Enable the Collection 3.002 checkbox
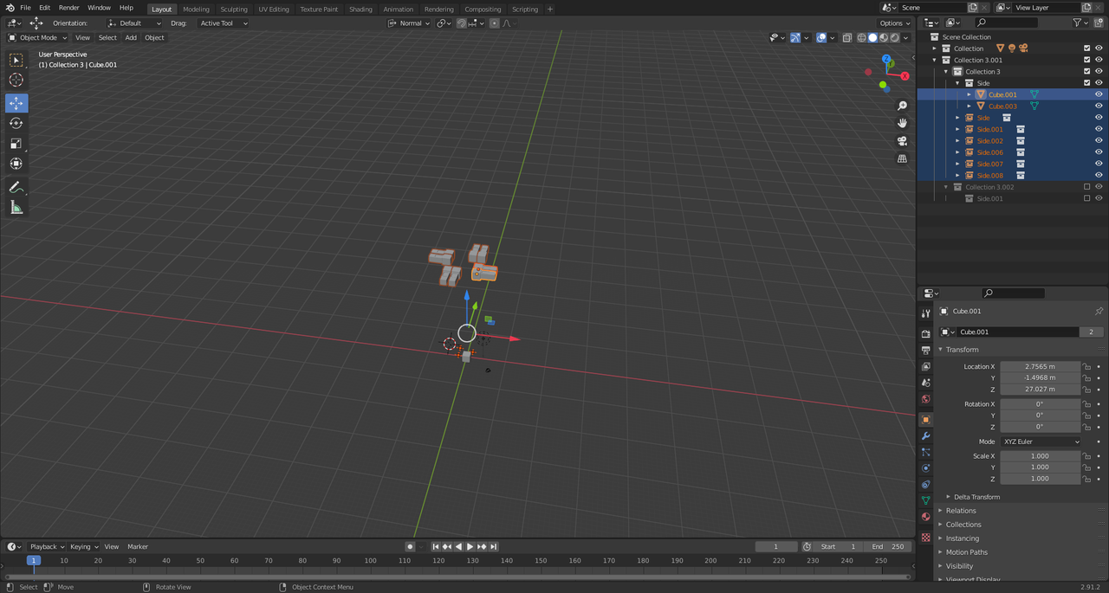This screenshot has height=593, width=1109. (1087, 187)
